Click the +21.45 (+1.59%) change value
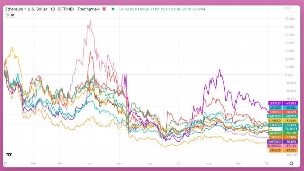Image resolution: width=304 pixels, height=171 pixels. pyautogui.click(x=193, y=9)
